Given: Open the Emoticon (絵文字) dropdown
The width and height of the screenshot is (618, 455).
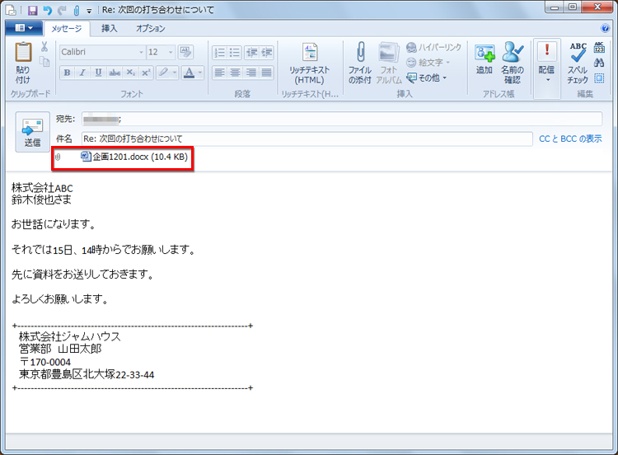Looking at the screenshot, I should tap(428, 63).
